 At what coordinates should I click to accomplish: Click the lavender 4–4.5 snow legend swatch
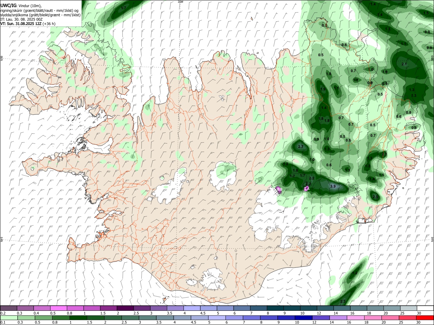[192, 308]
